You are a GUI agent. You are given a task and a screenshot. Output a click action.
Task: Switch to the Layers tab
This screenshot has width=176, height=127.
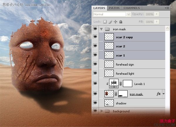tap(99, 8)
